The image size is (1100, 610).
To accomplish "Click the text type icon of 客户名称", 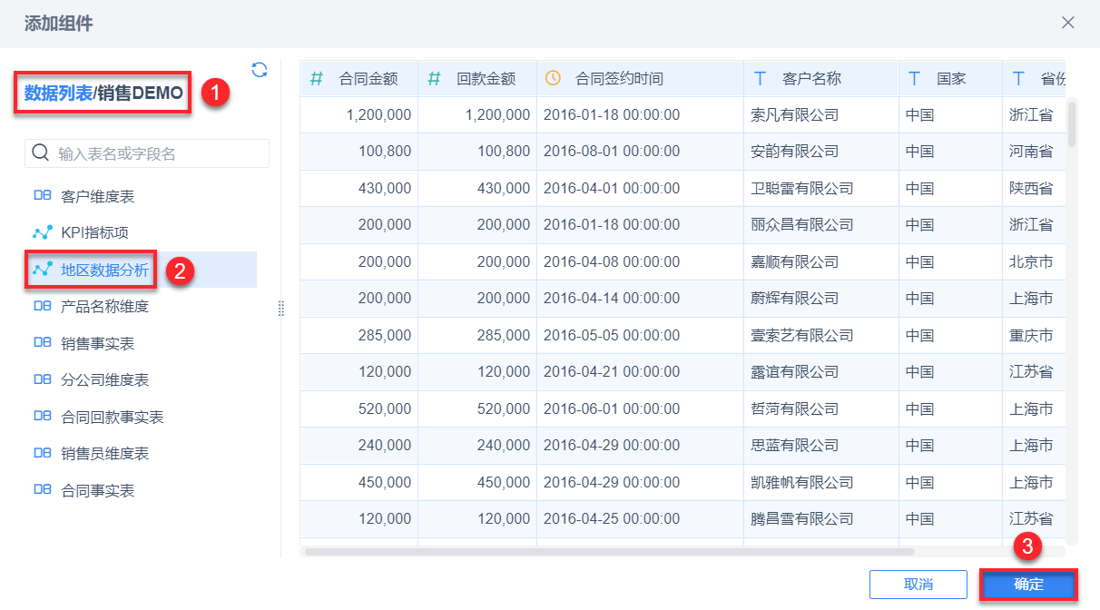I will pos(760,79).
